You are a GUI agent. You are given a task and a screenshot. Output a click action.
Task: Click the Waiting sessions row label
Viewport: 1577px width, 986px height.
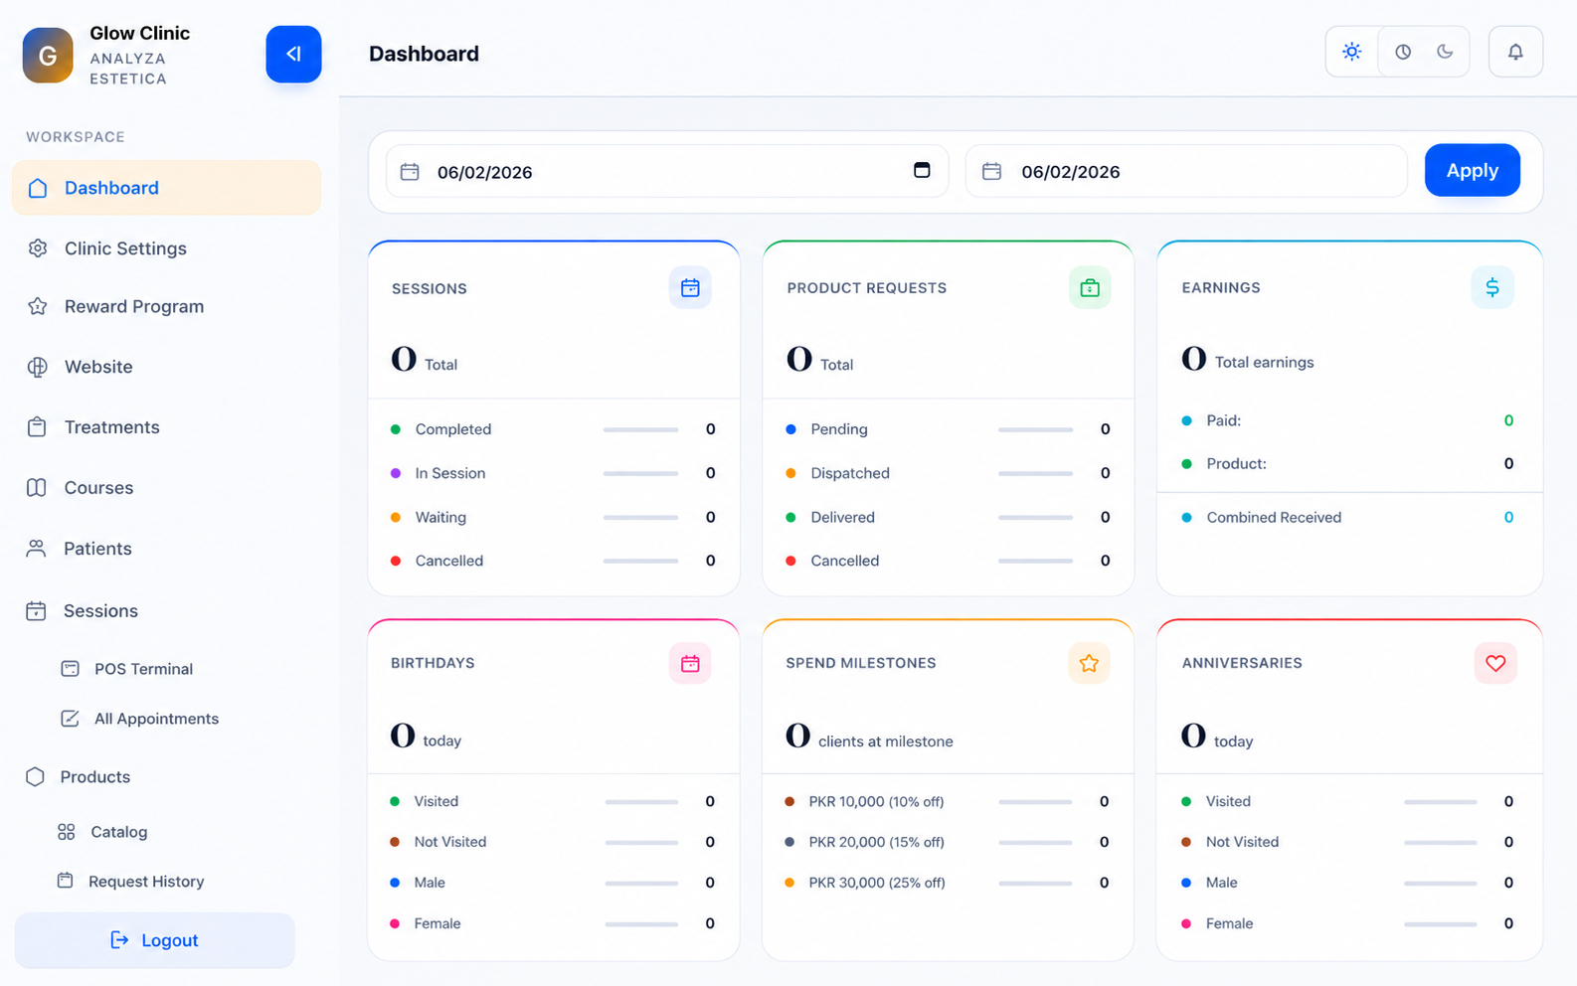tap(440, 517)
